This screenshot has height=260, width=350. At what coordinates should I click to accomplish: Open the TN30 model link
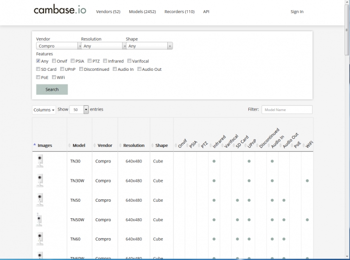click(75, 161)
